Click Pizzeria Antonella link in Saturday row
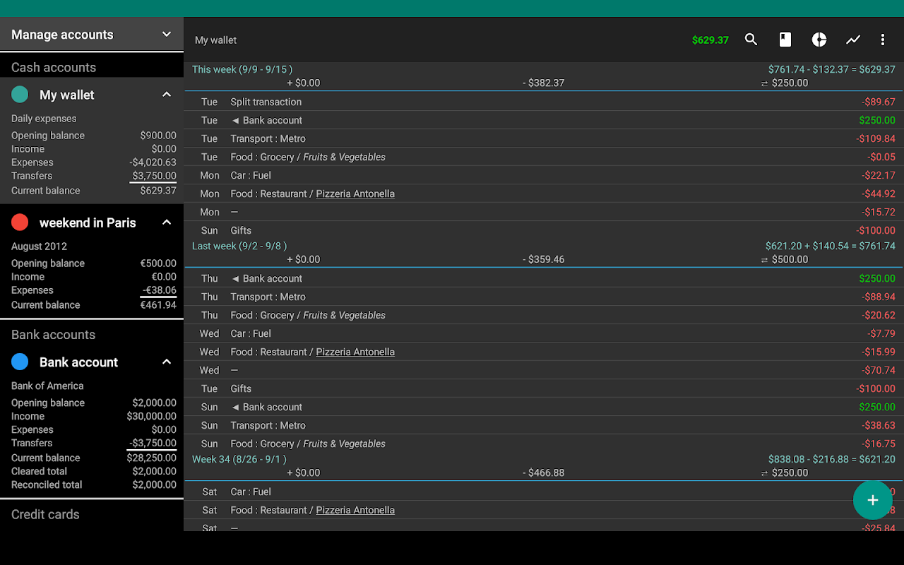 tap(355, 510)
